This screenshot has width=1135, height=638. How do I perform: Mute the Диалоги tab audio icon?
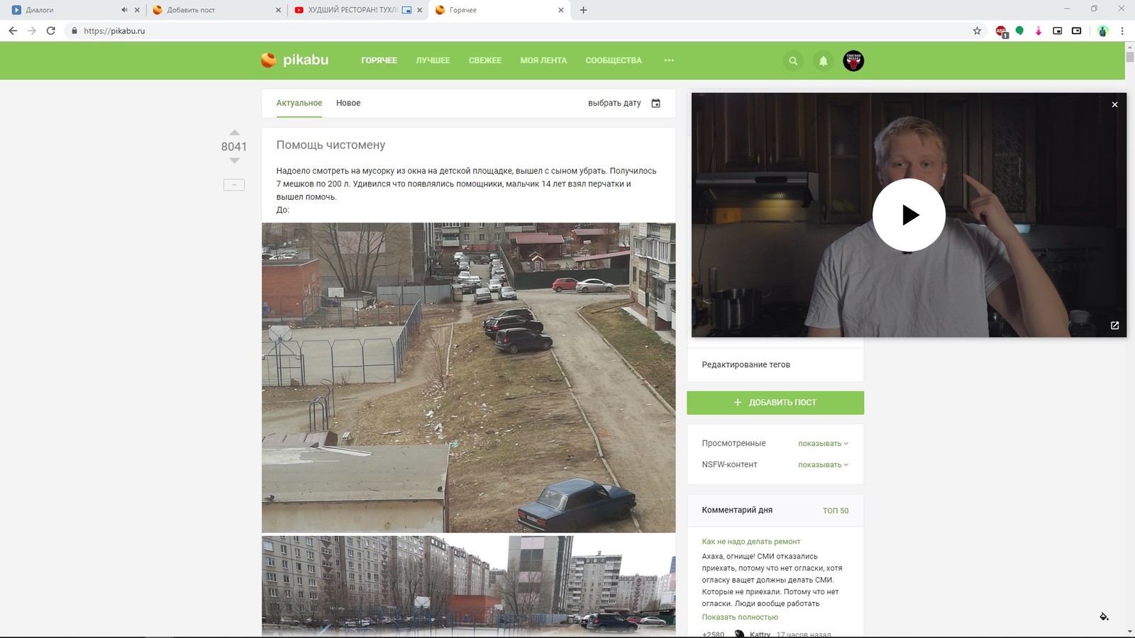124,10
